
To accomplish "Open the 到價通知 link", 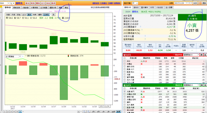I will (117, 3).
